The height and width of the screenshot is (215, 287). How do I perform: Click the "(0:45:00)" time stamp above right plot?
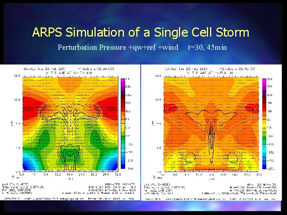point(247,69)
